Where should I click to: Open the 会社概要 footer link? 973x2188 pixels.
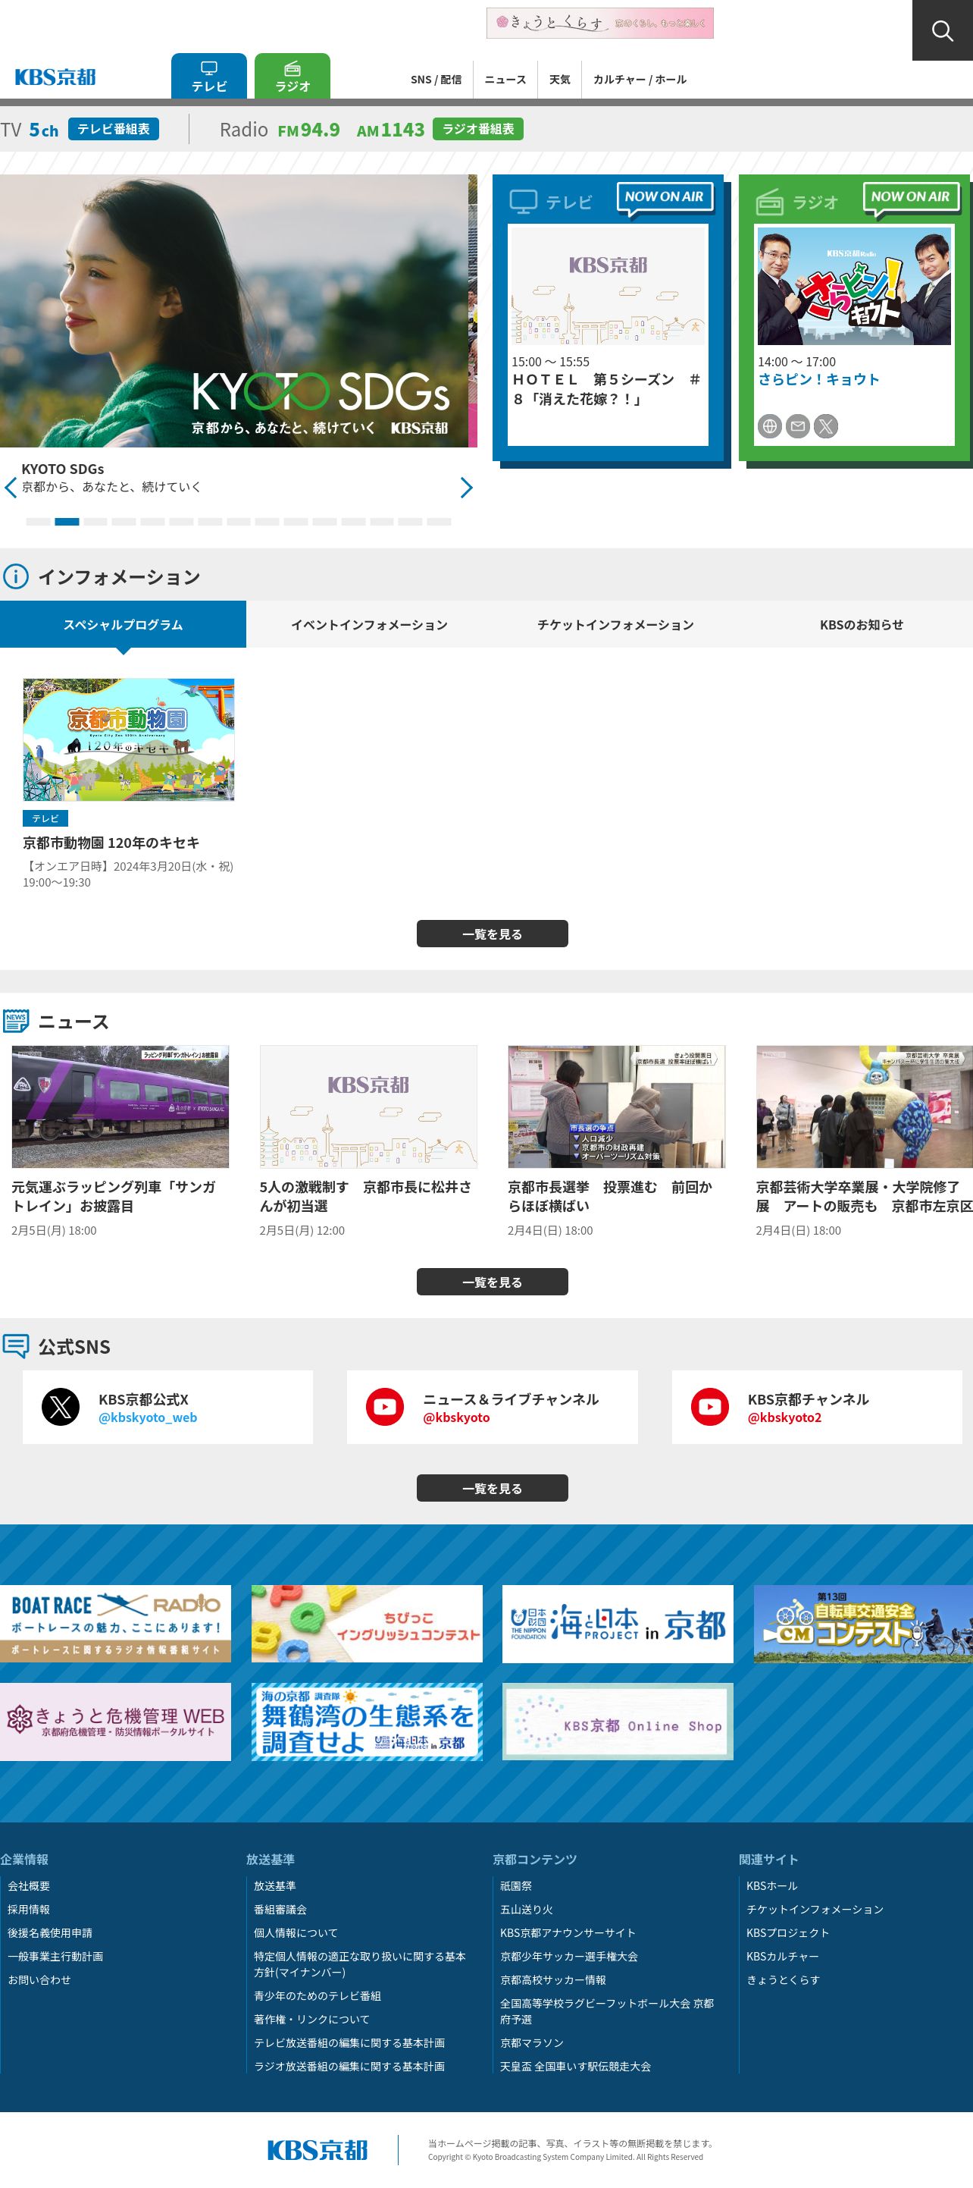[x=29, y=1885]
